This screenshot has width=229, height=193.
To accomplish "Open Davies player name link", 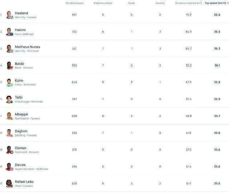I will click(20, 165).
